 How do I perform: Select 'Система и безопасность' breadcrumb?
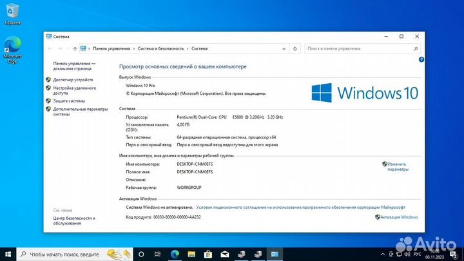(x=160, y=48)
